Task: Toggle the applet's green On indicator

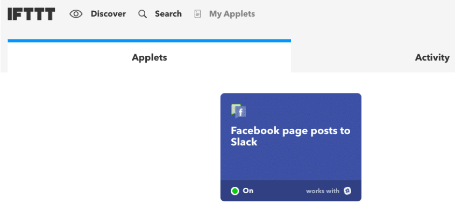Action: pyautogui.click(x=234, y=191)
